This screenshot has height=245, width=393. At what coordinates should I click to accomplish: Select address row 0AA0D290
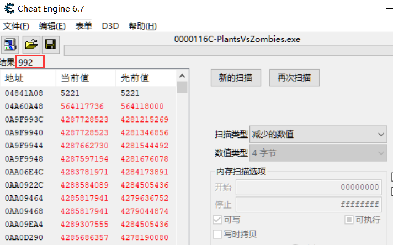88,237
